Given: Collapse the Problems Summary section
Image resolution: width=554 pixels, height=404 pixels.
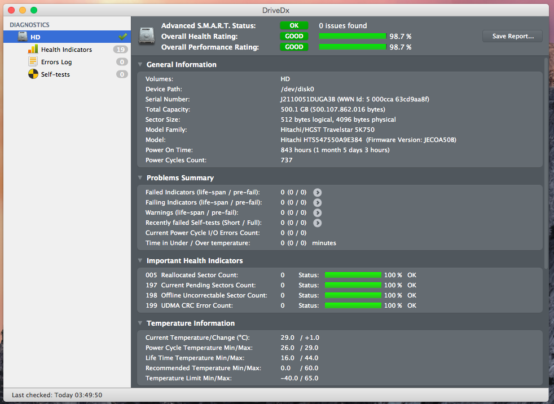Looking at the screenshot, I should click(x=140, y=177).
